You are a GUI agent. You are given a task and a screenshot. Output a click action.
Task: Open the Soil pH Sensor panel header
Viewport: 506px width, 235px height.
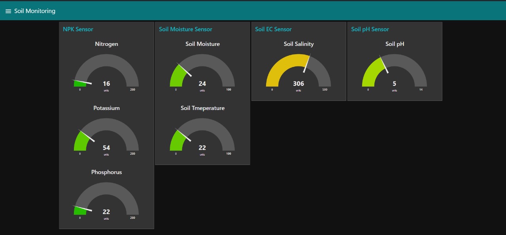[x=370, y=29]
